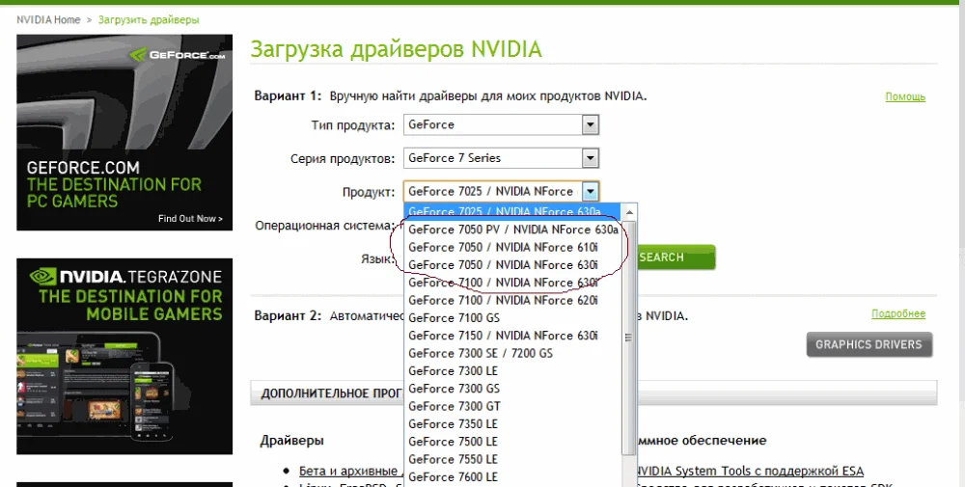Pick GeForce 7300 LE in list
The image size is (965, 487).
[513, 370]
